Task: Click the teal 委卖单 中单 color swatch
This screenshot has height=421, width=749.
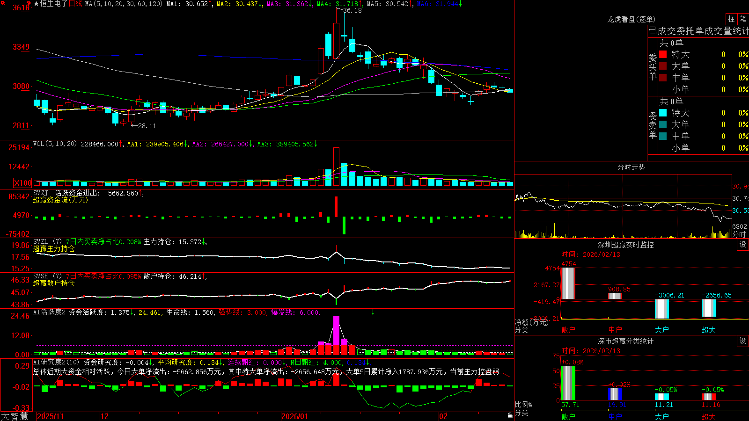Action: click(x=663, y=136)
